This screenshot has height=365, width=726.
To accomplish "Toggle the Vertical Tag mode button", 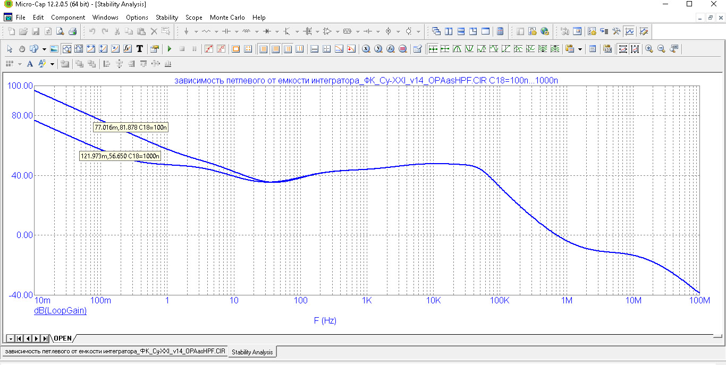I will [x=103, y=49].
